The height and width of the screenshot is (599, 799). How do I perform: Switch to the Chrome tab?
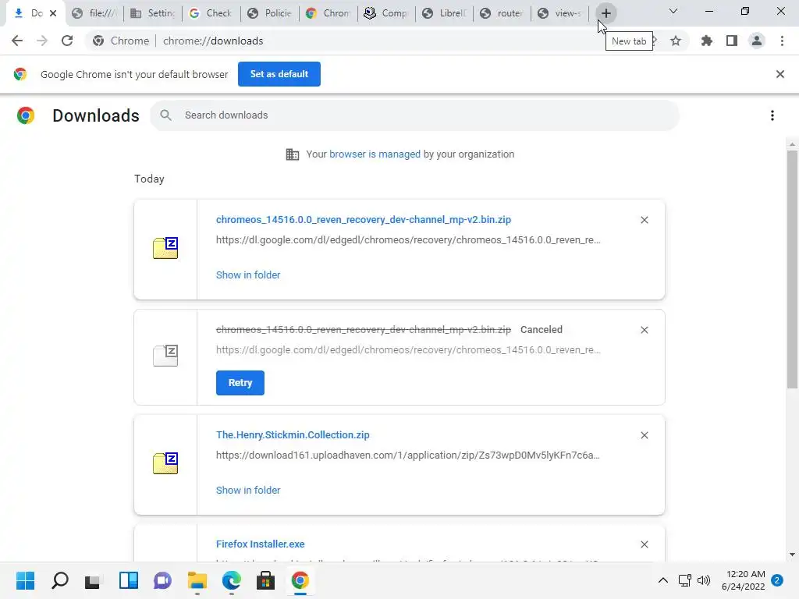tap(328, 13)
